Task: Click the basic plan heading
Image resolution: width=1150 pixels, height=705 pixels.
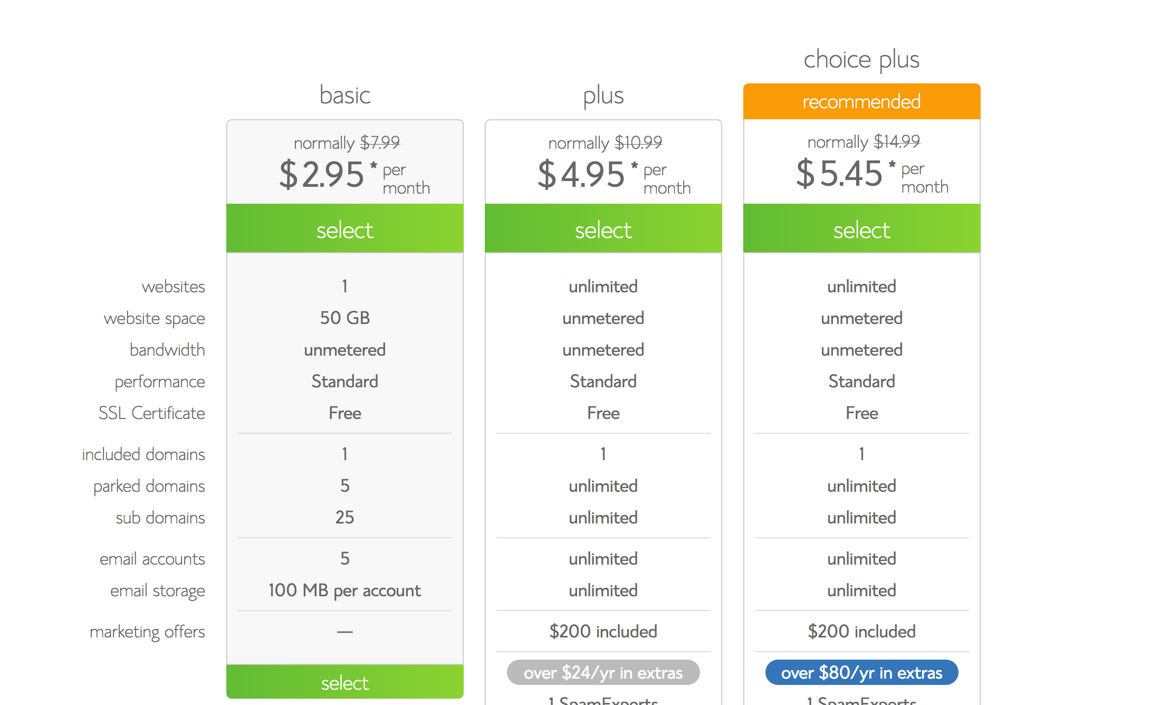Action: 345,96
